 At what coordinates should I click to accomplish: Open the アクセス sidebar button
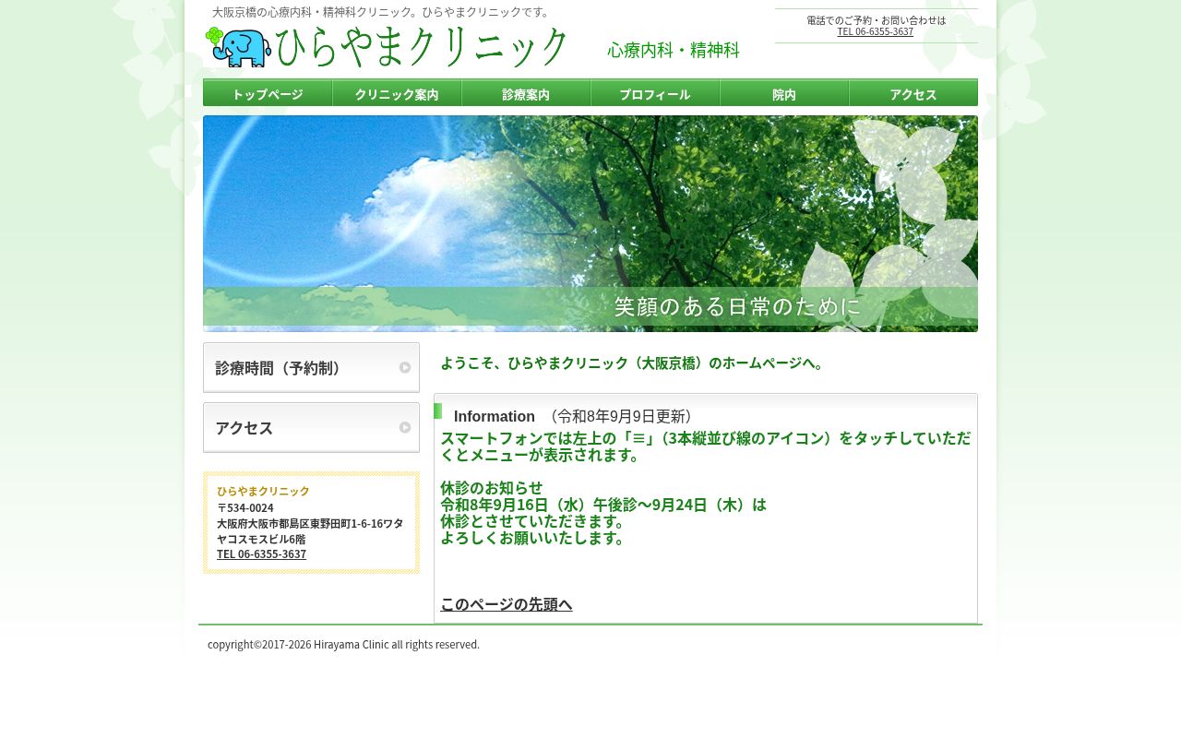[x=311, y=427]
